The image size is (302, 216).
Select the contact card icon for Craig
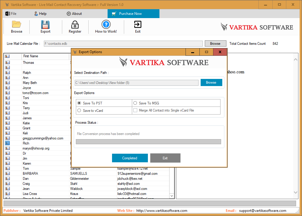[7, 183]
